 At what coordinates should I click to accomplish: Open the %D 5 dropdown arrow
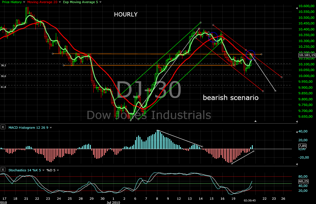(x=58, y=170)
